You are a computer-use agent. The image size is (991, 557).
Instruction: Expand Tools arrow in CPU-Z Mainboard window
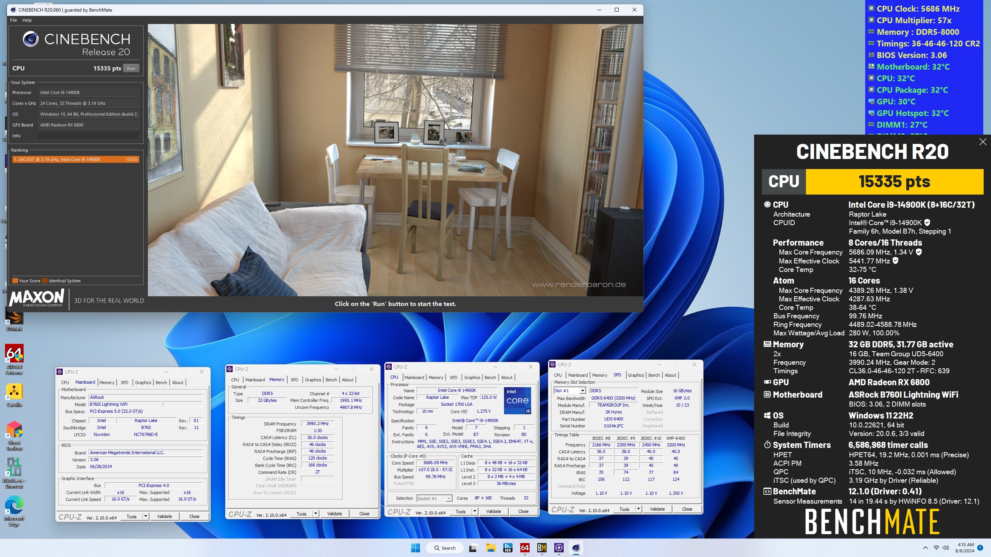click(x=146, y=516)
